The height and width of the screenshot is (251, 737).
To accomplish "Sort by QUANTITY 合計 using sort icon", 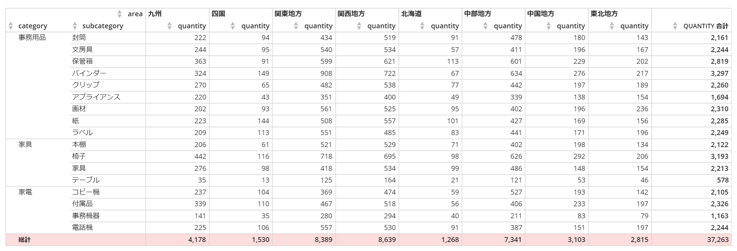I will tap(675, 26).
